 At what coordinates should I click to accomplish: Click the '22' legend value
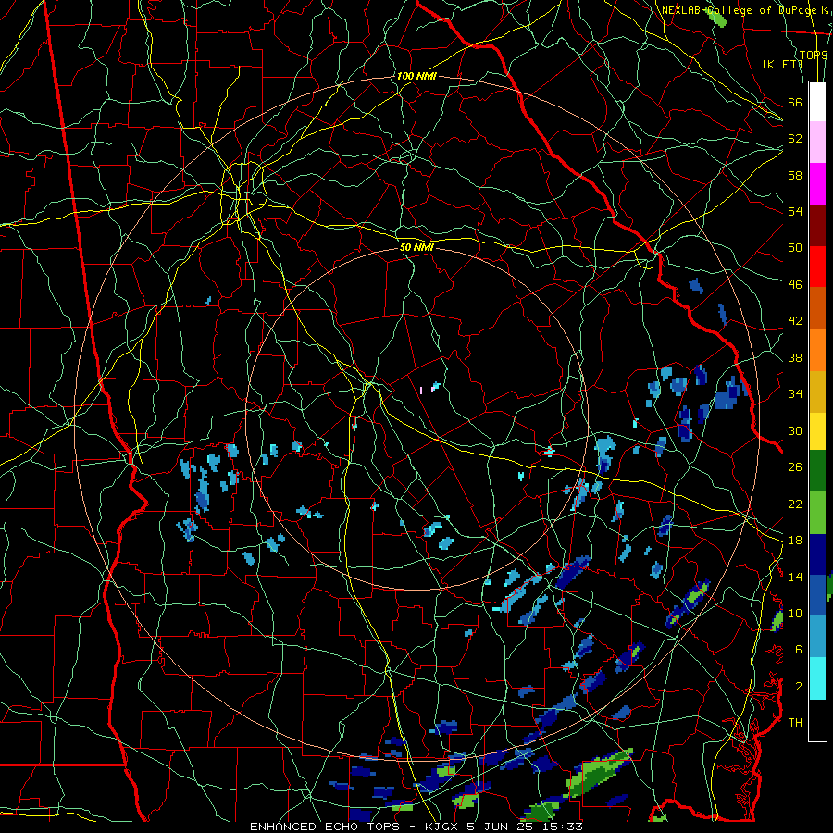click(795, 504)
